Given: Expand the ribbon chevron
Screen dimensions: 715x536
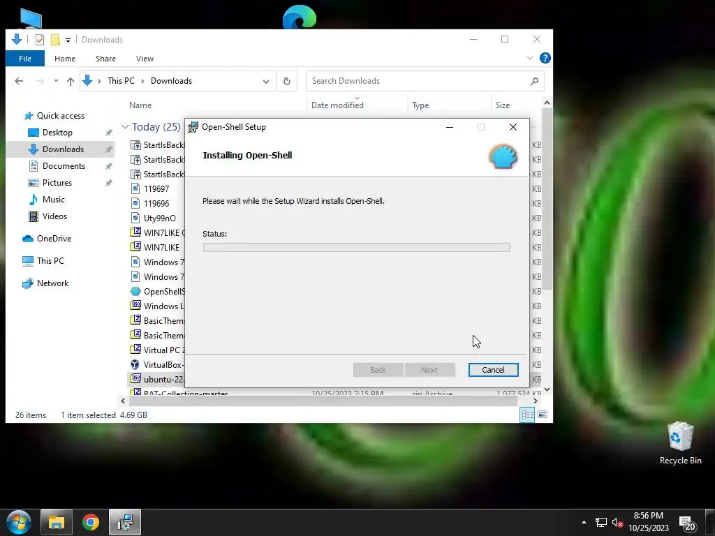Looking at the screenshot, I should pos(529,58).
